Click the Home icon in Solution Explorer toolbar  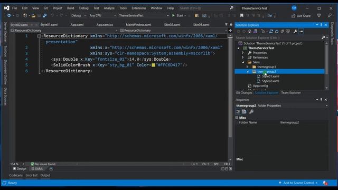point(249,32)
